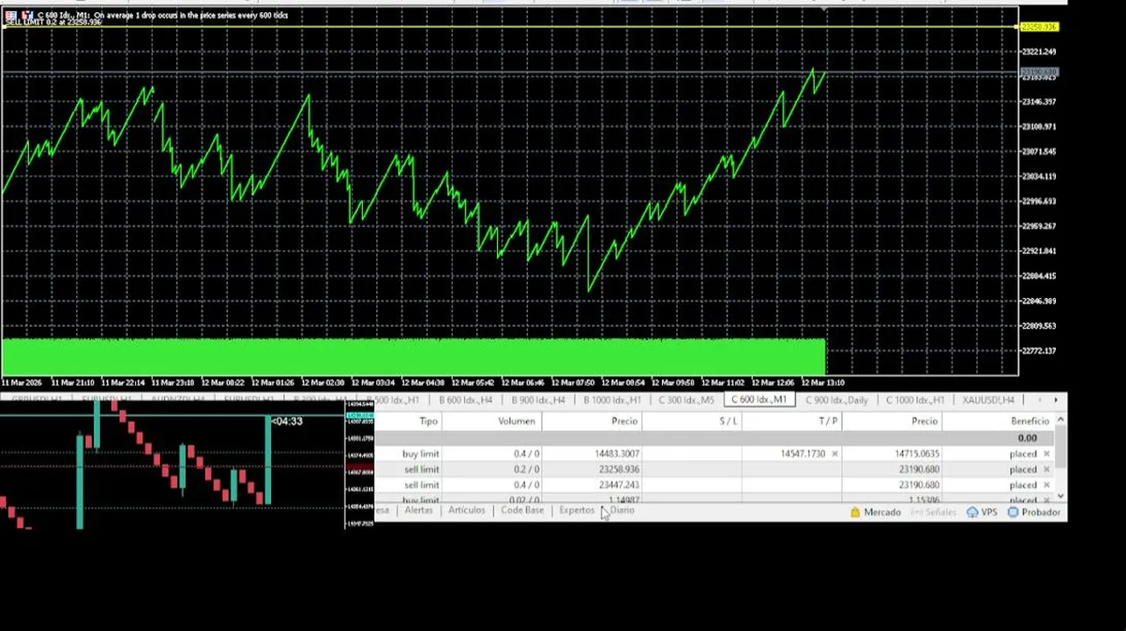1126x631 pixels.
Task: Click the T / P column header
Action: point(792,422)
